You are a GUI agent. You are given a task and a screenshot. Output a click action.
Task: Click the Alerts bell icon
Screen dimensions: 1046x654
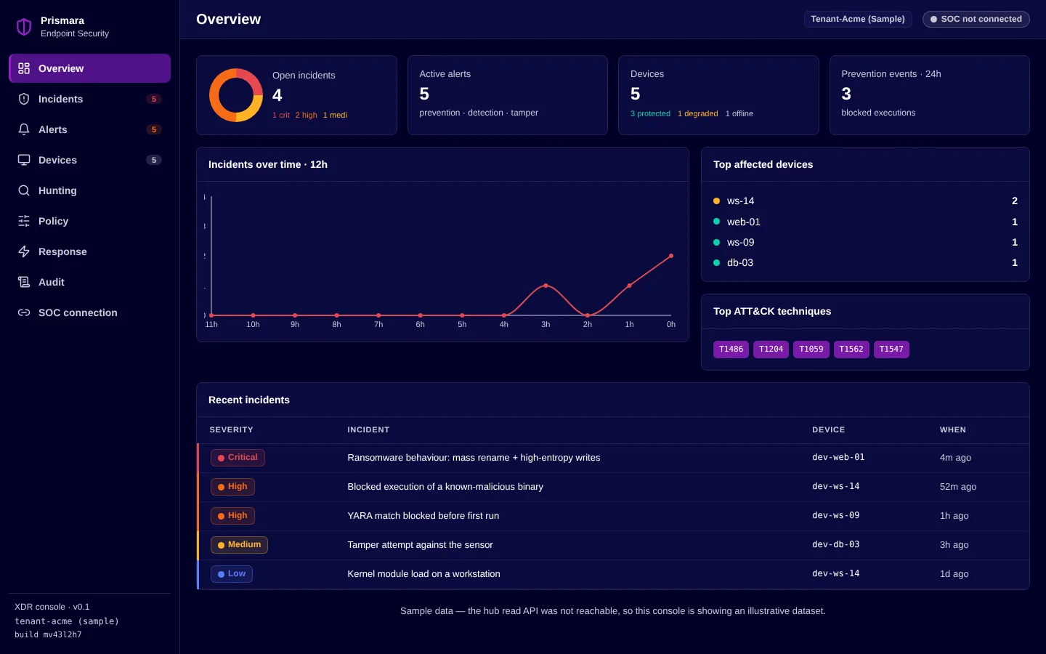(x=24, y=129)
